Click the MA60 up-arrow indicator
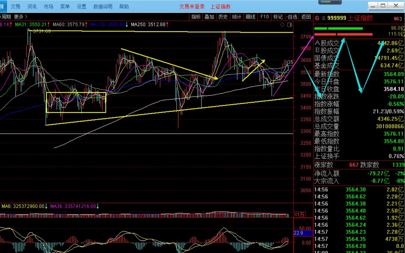This screenshot has width=405, height=253. [x=86, y=24]
